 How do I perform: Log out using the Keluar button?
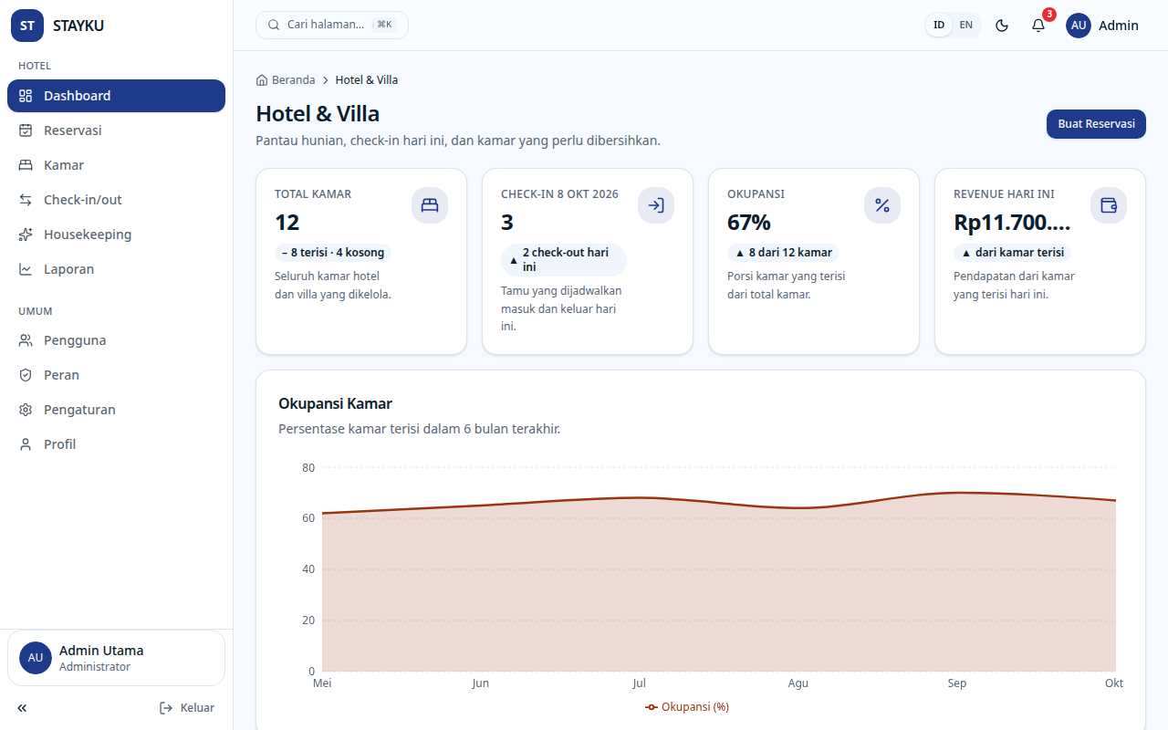187,708
